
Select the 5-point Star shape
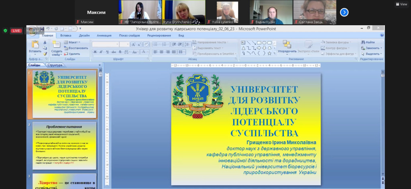[x=269, y=53]
